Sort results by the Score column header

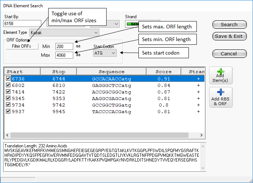[163, 72]
